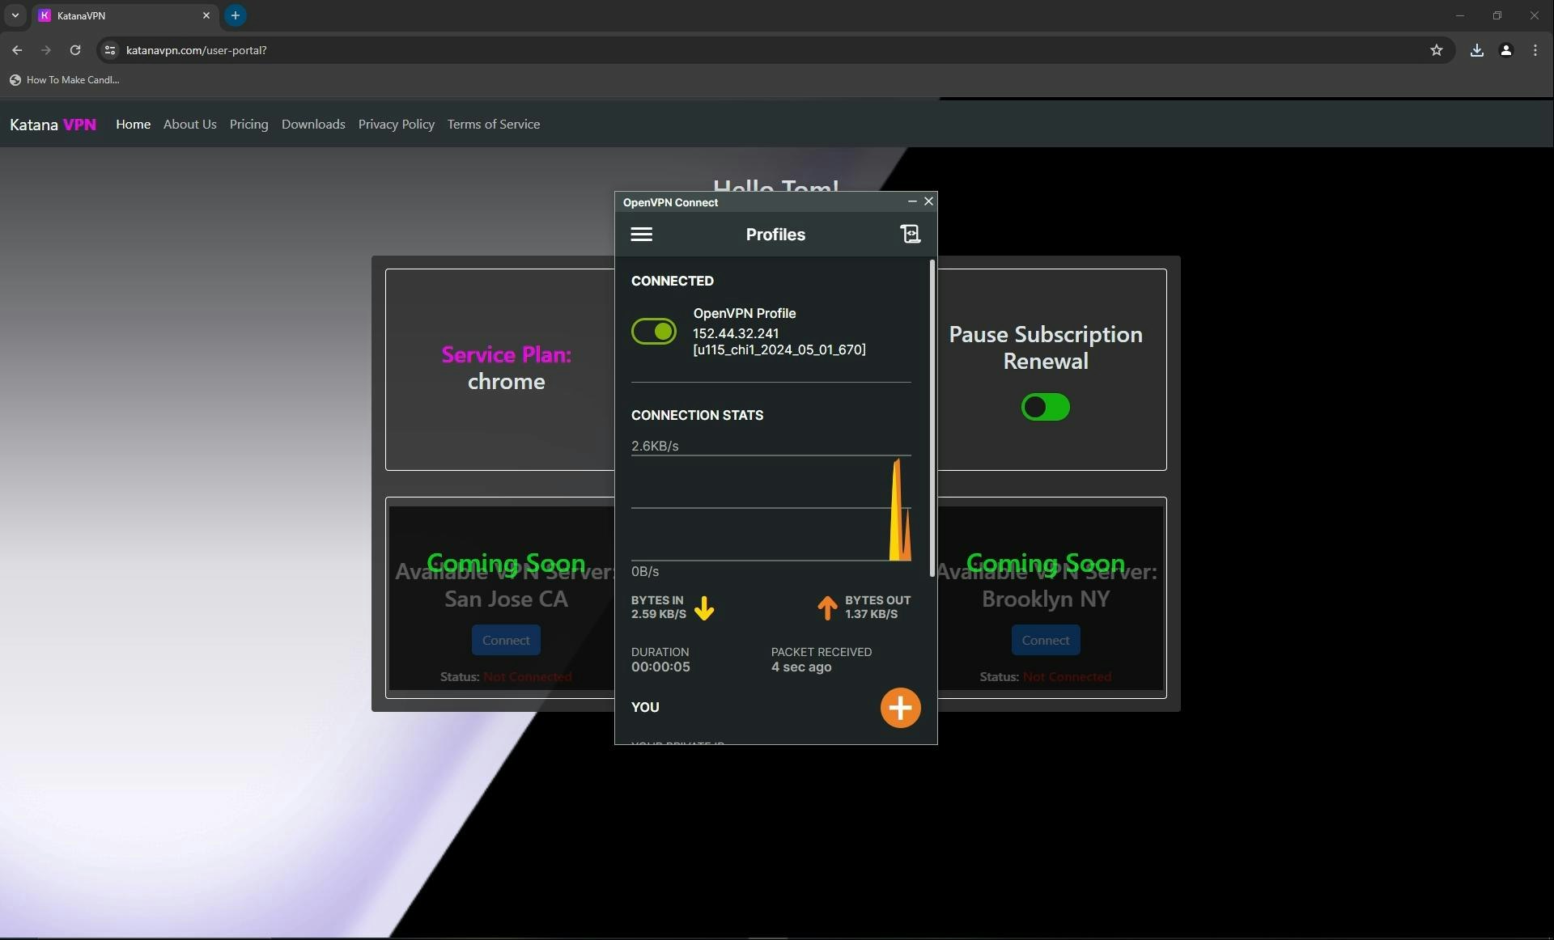1554x940 pixels.
Task: Open the OpenVPN Connect hamburger menu
Action: [641, 235]
